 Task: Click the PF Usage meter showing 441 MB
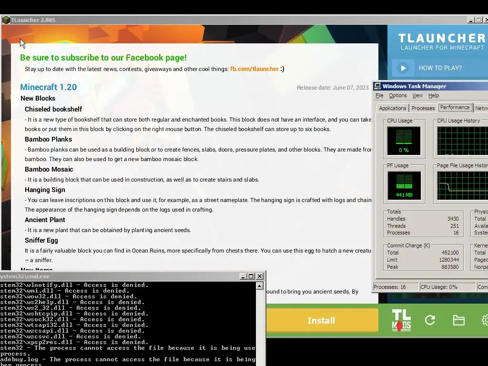[x=404, y=185]
